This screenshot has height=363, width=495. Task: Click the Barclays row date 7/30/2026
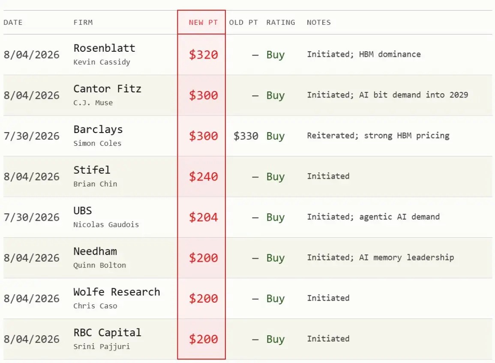[x=31, y=136]
